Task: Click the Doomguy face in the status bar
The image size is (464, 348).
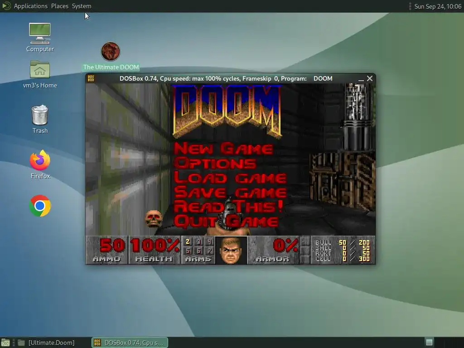Action: 231,250
